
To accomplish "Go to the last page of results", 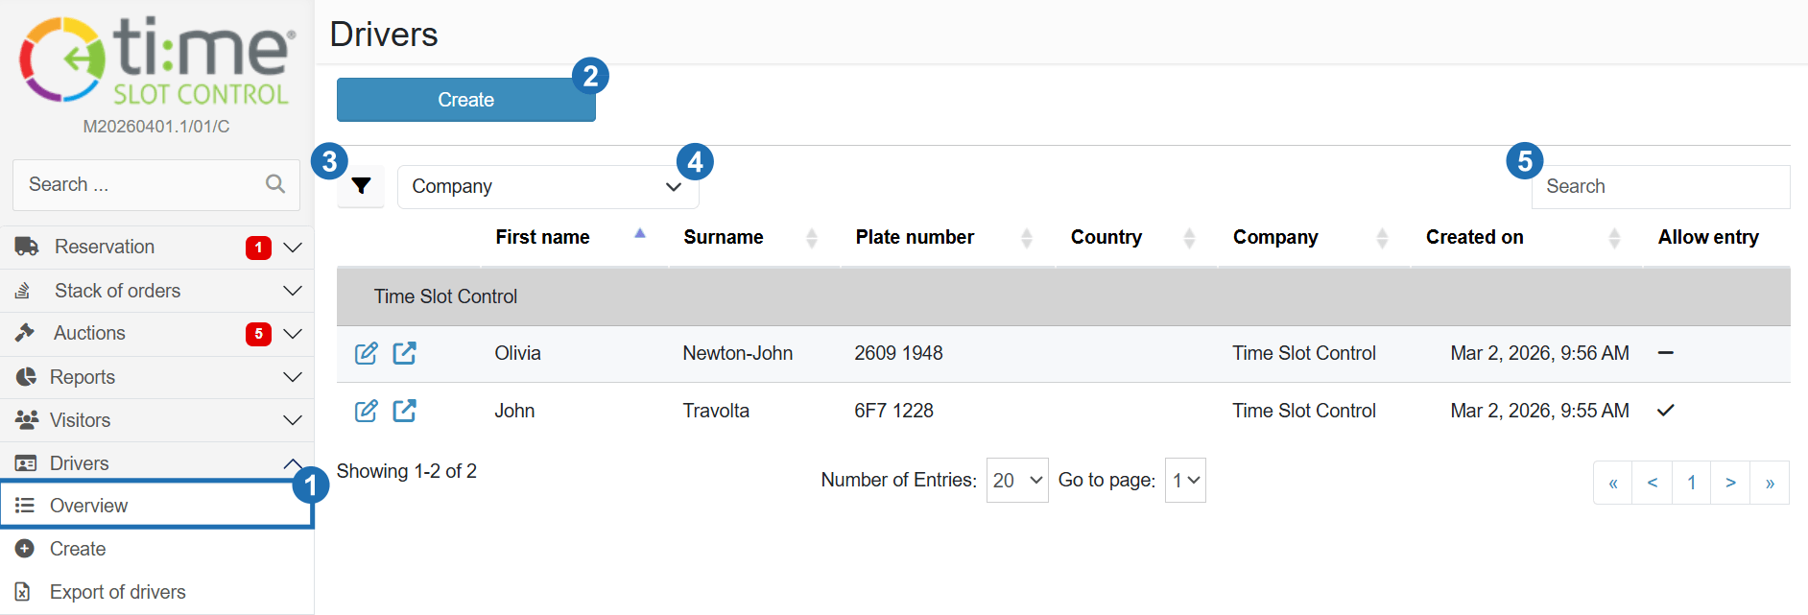I will click(x=1769, y=483).
